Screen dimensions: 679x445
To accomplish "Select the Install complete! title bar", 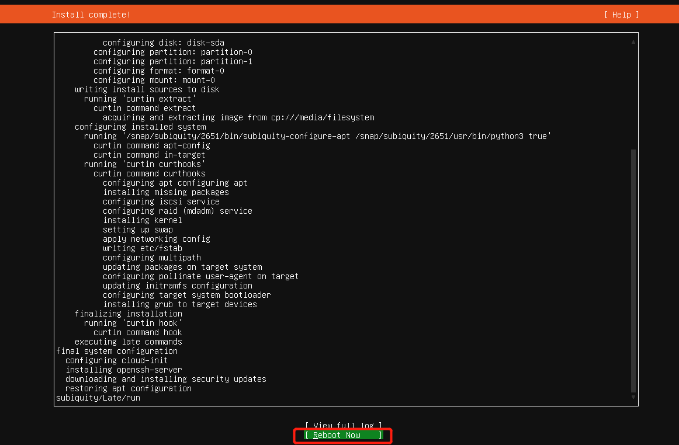I will pos(91,14).
